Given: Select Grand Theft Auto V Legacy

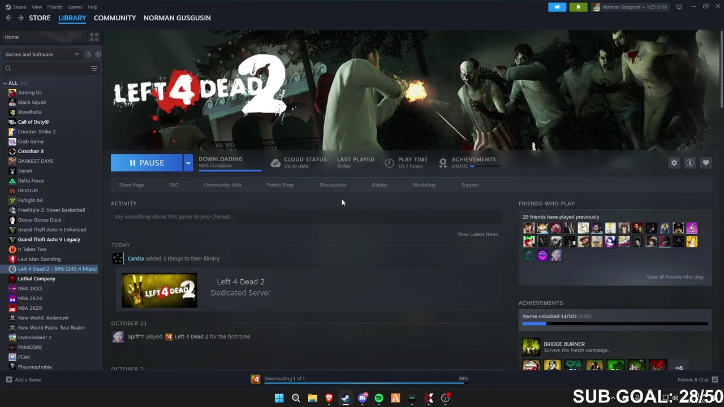Looking at the screenshot, I should pos(49,240).
